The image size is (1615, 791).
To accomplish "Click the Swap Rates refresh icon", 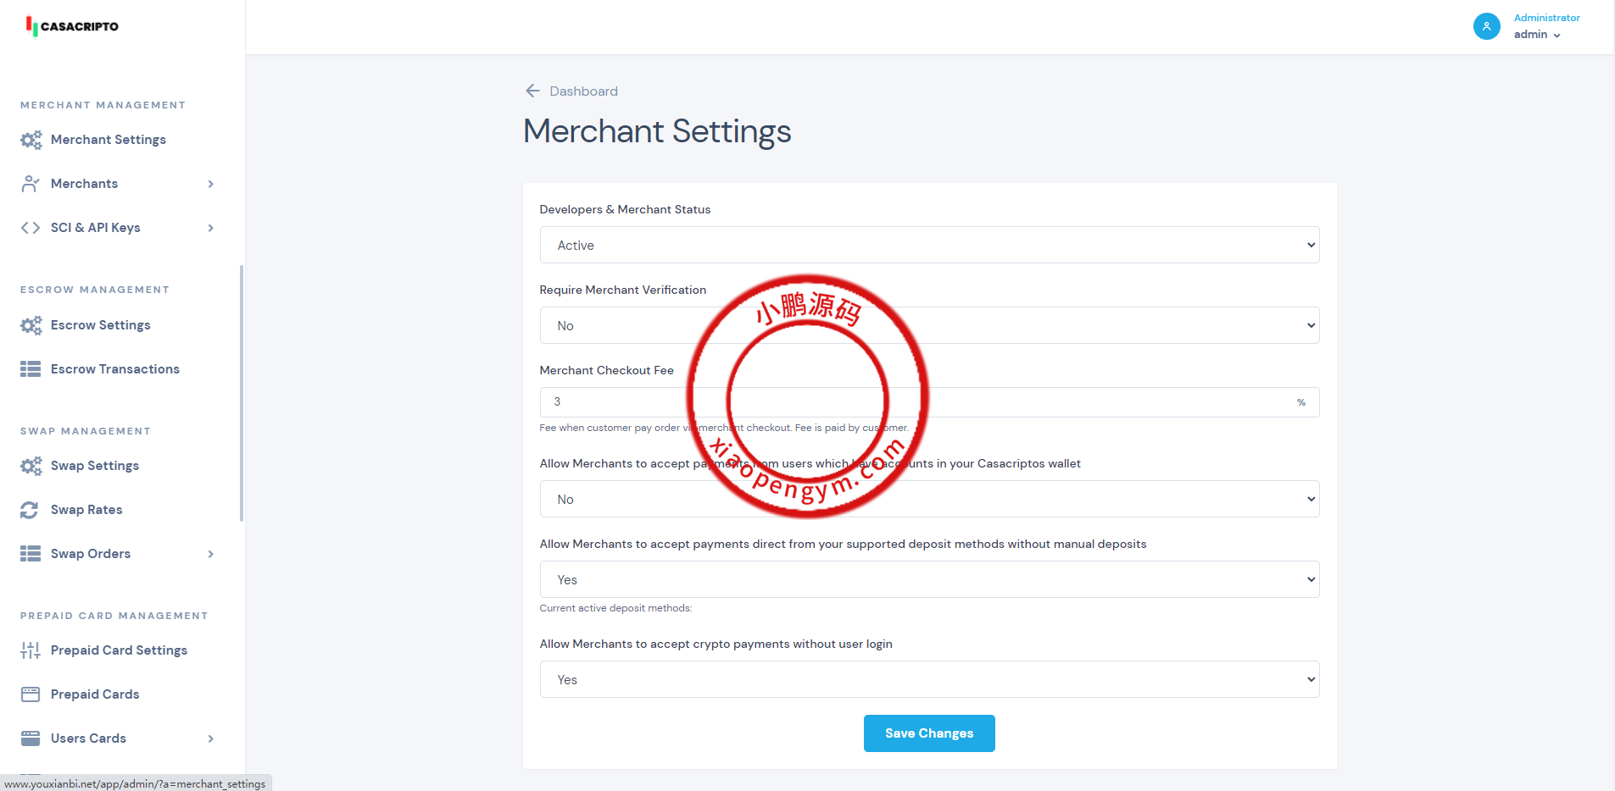I will pos(30,510).
